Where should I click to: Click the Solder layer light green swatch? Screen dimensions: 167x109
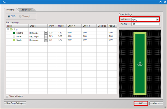(x=14, y=40)
